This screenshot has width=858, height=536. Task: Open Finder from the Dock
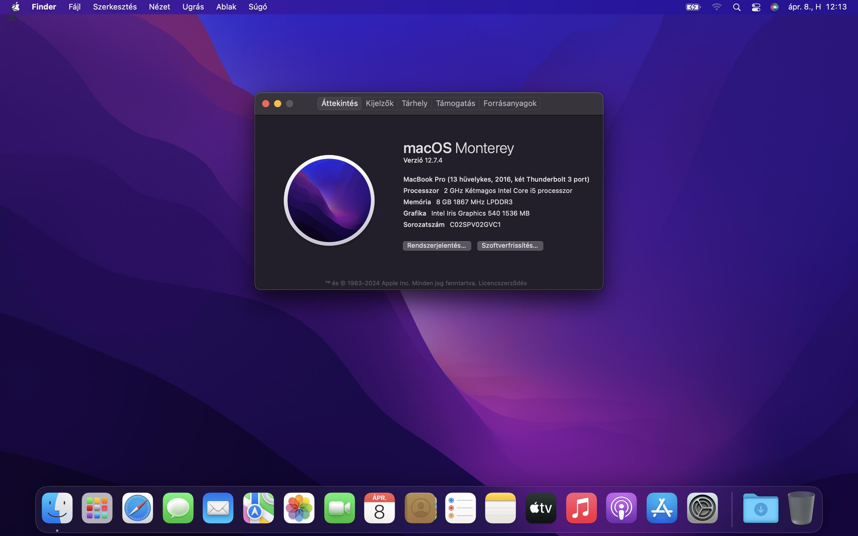point(57,508)
